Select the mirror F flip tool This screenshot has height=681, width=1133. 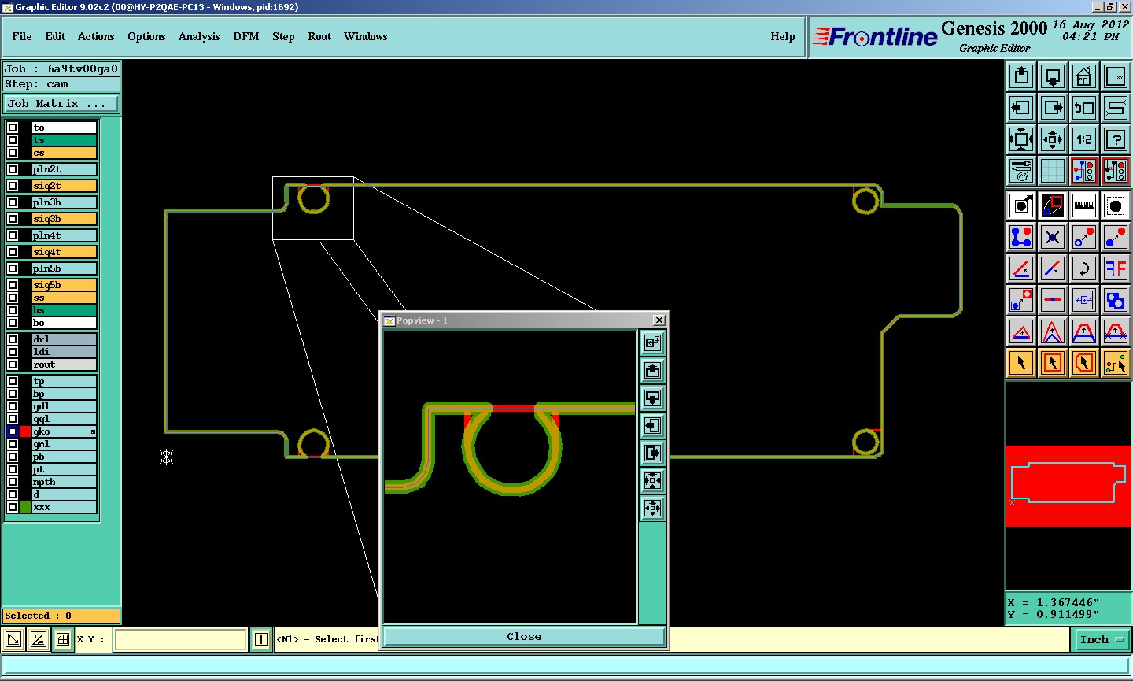click(1116, 268)
